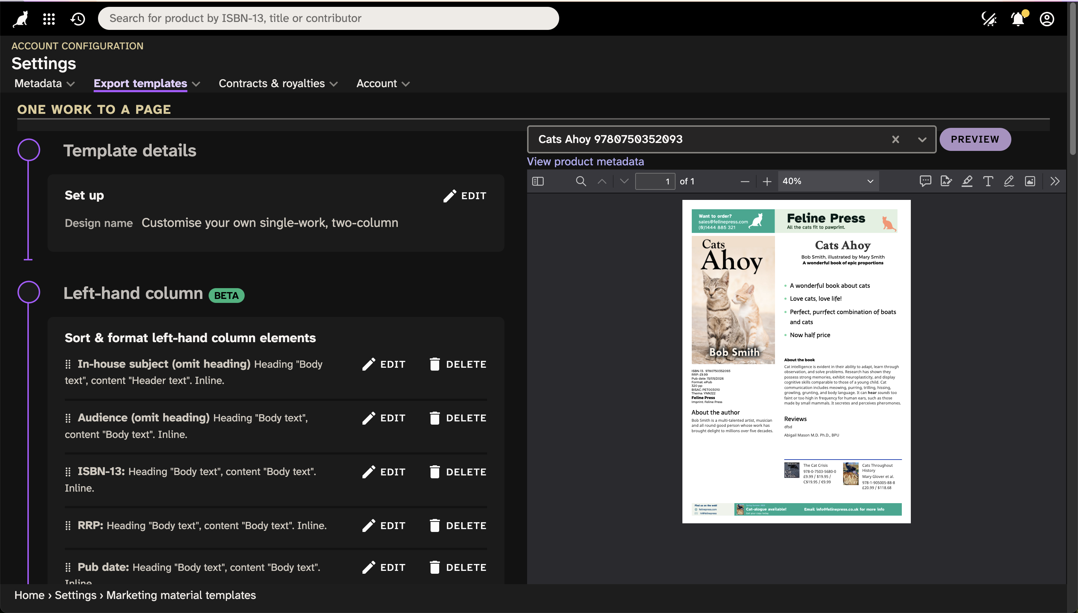Clear the selected Cats Ahoy product

896,139
